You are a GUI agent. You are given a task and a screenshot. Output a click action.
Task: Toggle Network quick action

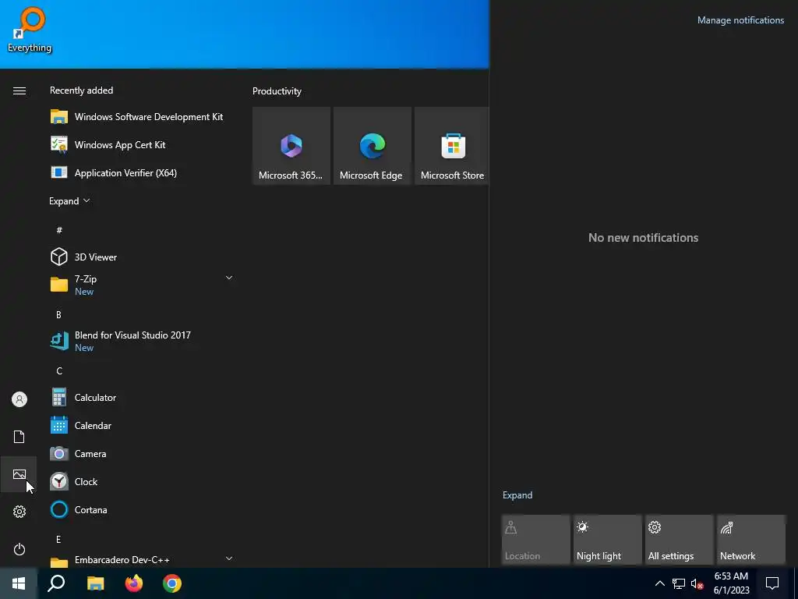pos(751,540)
